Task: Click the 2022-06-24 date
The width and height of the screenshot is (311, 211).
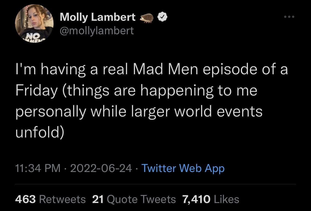Action: click(x=101, y=168)
